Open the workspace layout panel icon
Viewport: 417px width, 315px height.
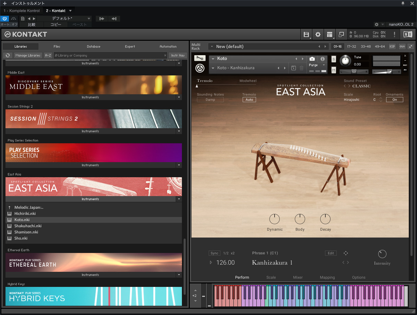coord(329,34)
